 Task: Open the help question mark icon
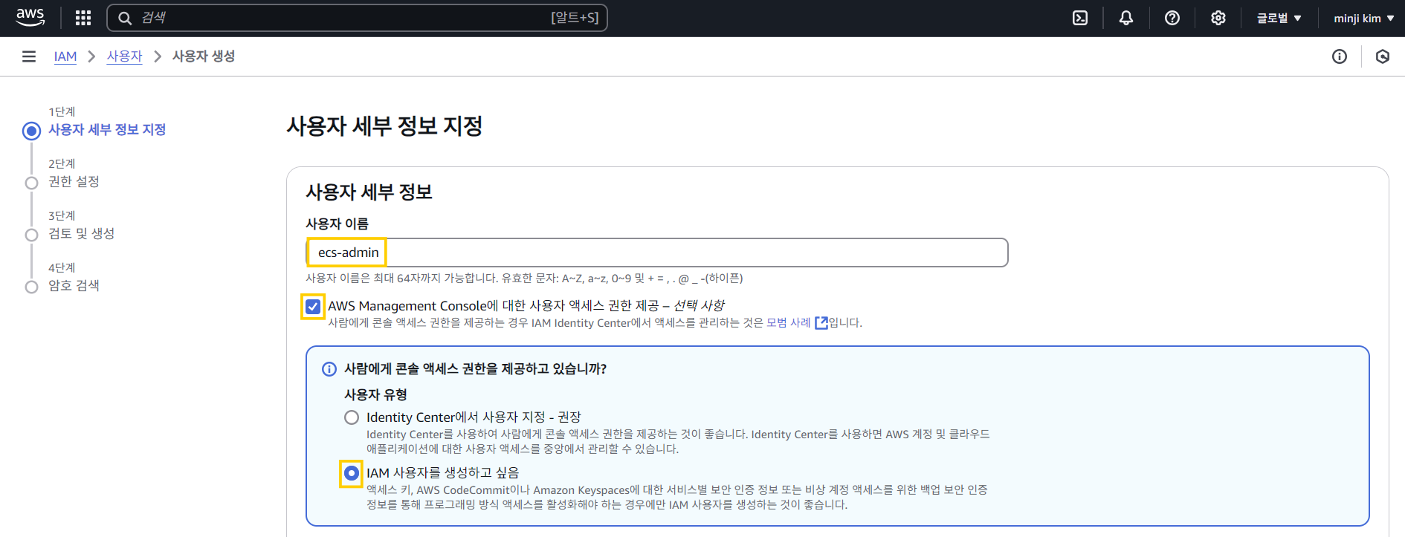[1172, 18]
